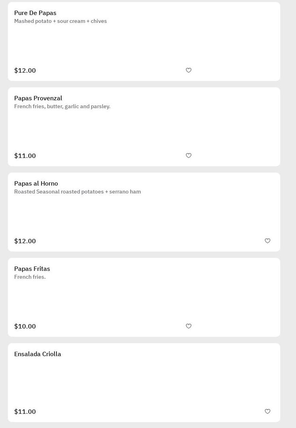Tap the heart on Papas al Horno

(268, 241)
